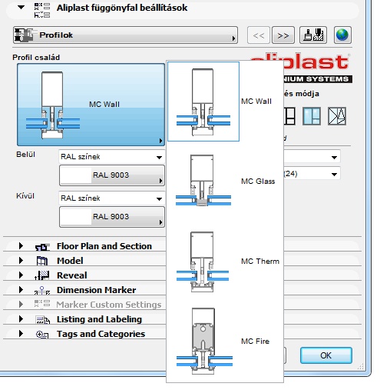Open the Kívül RAL színek dropdown
Screen dimensions: 380x390
[111, 198]
